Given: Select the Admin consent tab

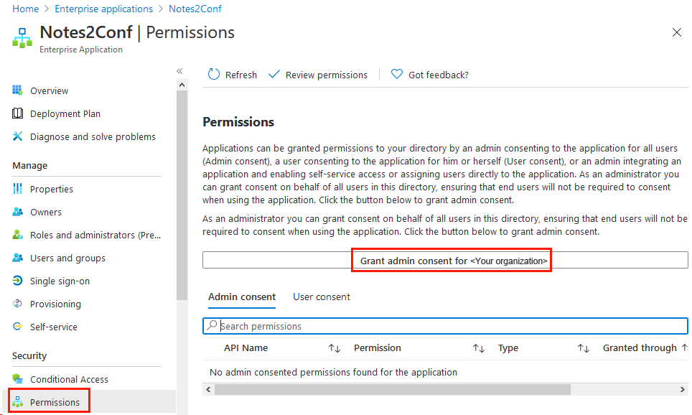Looking at the screenshot, I should [242, 297].
